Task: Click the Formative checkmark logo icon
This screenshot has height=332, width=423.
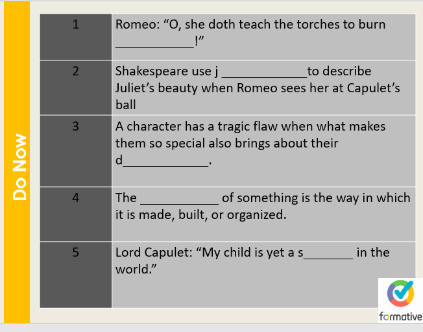Action: point(400,294)
